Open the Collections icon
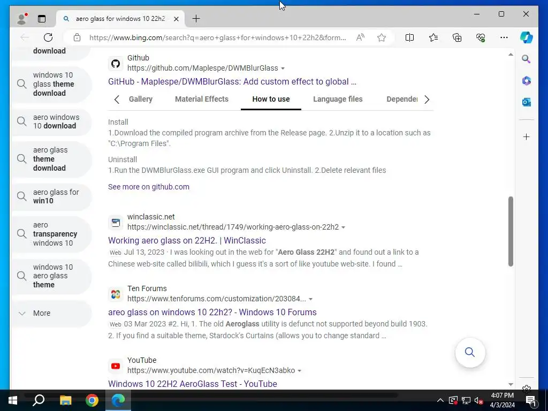 click(x=457, y=37)
